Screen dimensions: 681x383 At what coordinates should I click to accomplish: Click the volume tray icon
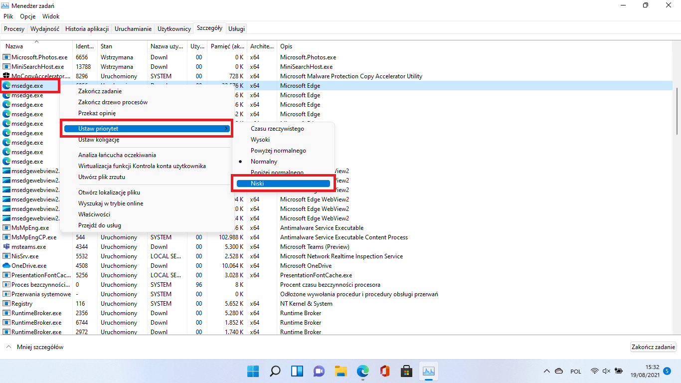click(x=606, y=372)
